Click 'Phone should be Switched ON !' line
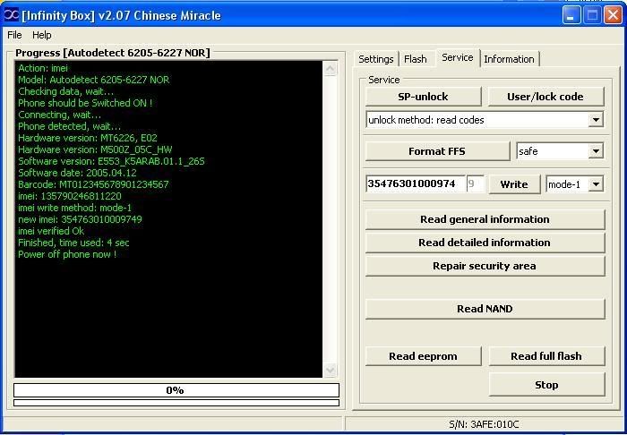 (x=85, y=103)
